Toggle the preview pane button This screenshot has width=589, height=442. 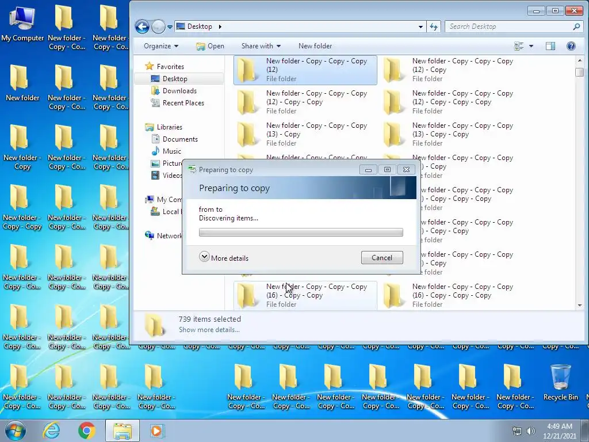click(x=550, y=46)
